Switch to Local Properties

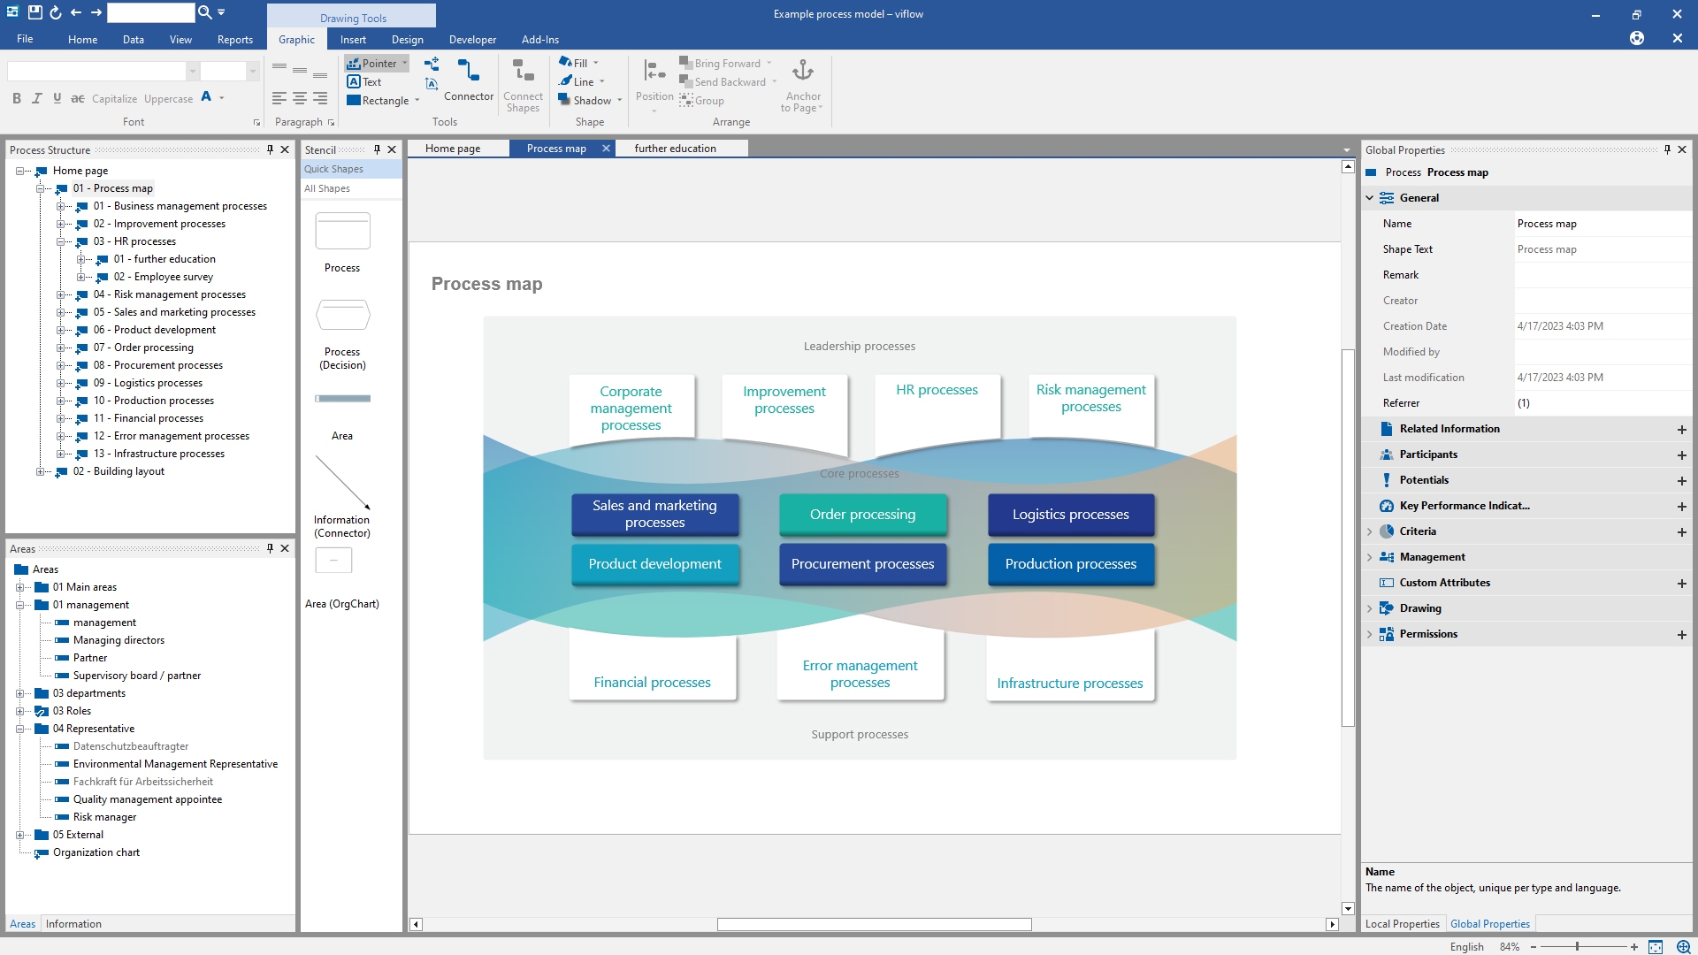coord(1402,923)
